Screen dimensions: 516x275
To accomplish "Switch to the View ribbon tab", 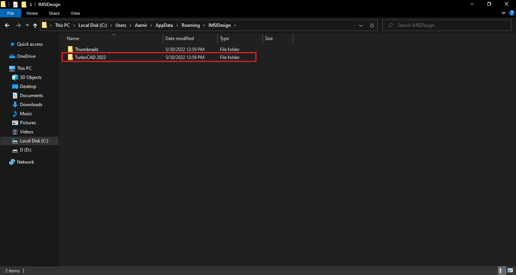I will 75,13.
